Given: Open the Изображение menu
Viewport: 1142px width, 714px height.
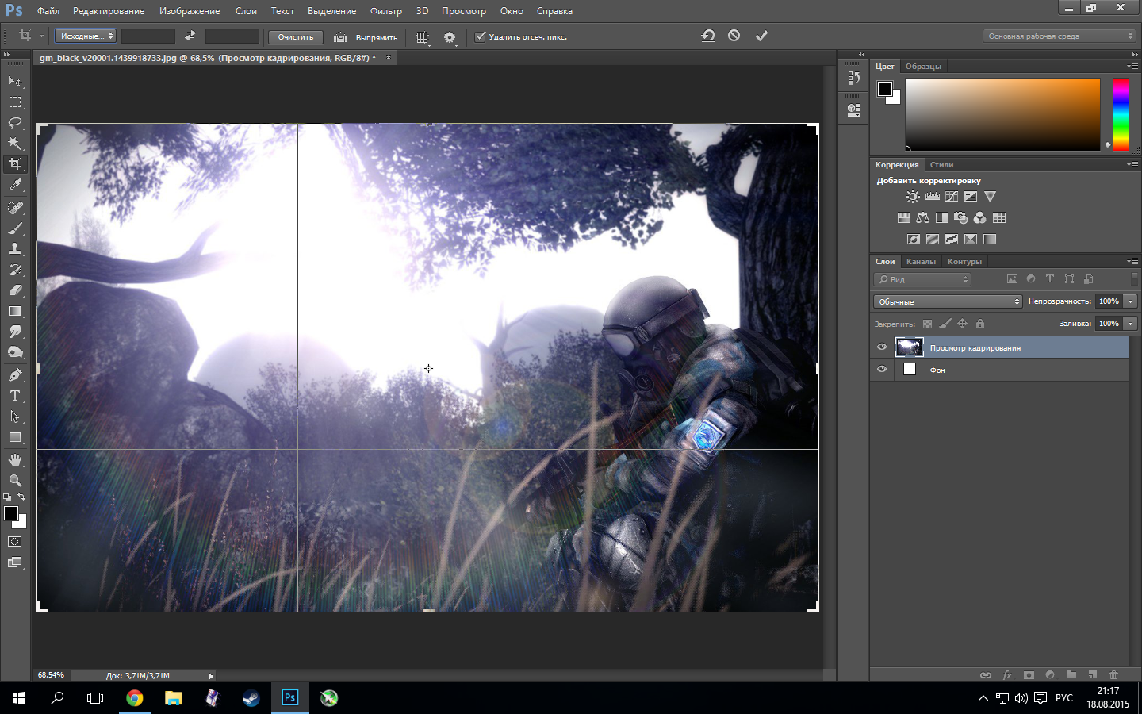Looking at the screenshot, I should point(190,11).
